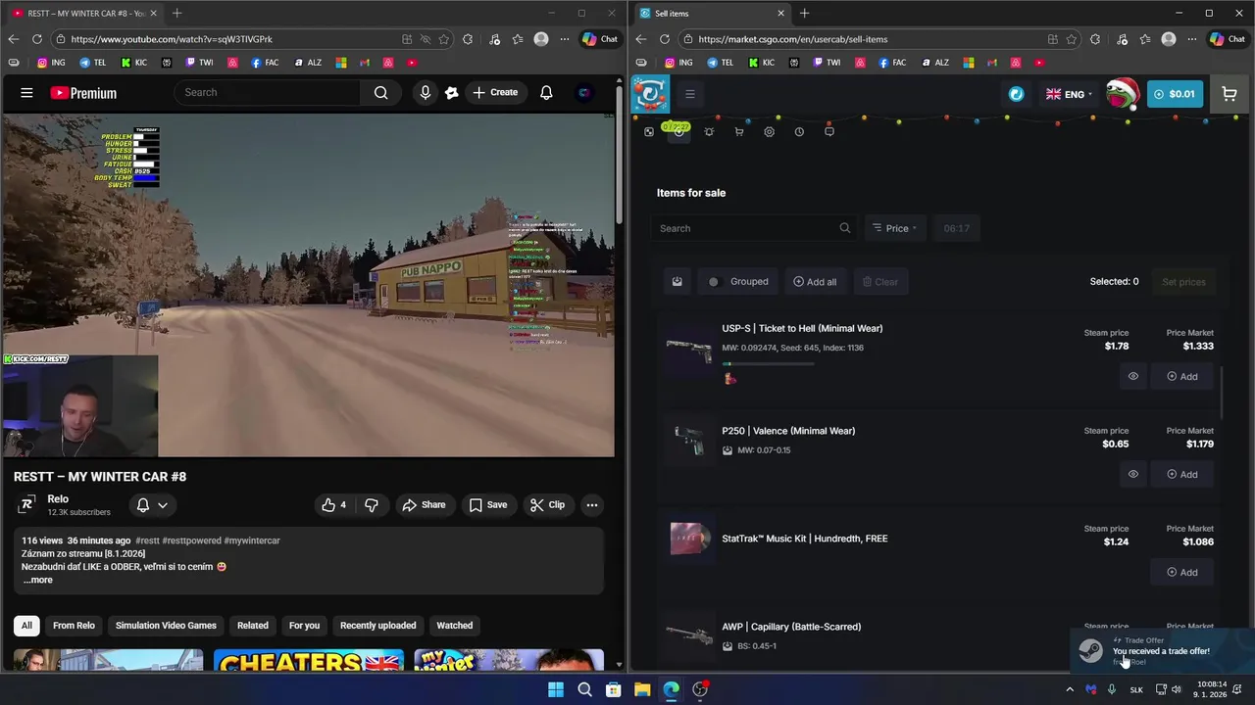Click Add all items button
This screenshot has height=705, width=1255.
click(815, 282)
